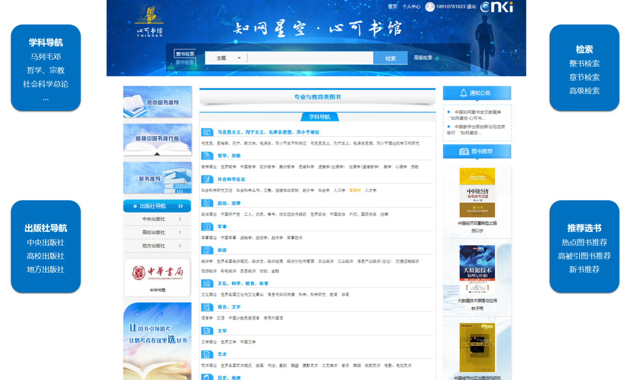Viewport: 636px width, 380px height.
Task: Click the 林子雨 author name
Action: tap(477, 309)
